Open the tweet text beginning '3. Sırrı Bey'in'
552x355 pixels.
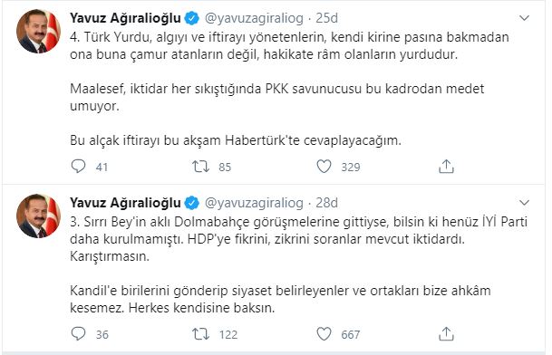pyautogui.click(x=298, y=264)
